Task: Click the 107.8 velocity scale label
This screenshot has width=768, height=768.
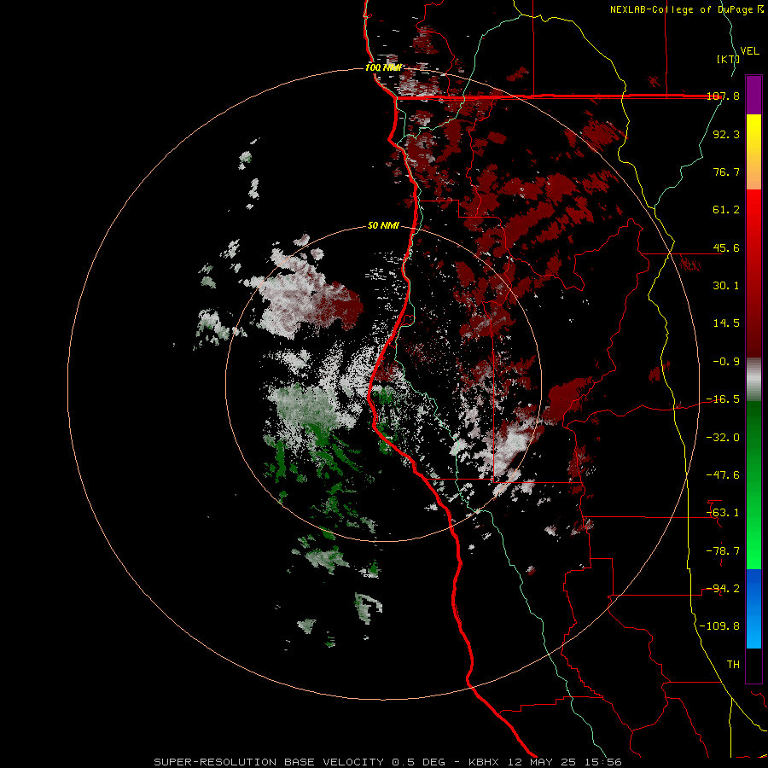Action: point(723,96)
